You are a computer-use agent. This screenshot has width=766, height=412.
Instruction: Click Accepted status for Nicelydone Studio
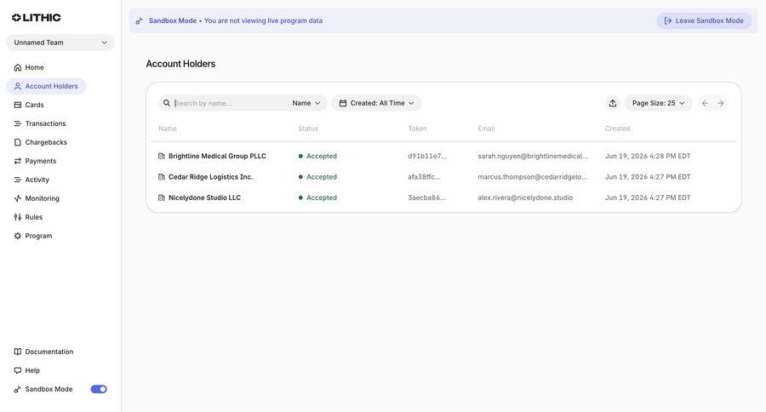pos(317,197)
